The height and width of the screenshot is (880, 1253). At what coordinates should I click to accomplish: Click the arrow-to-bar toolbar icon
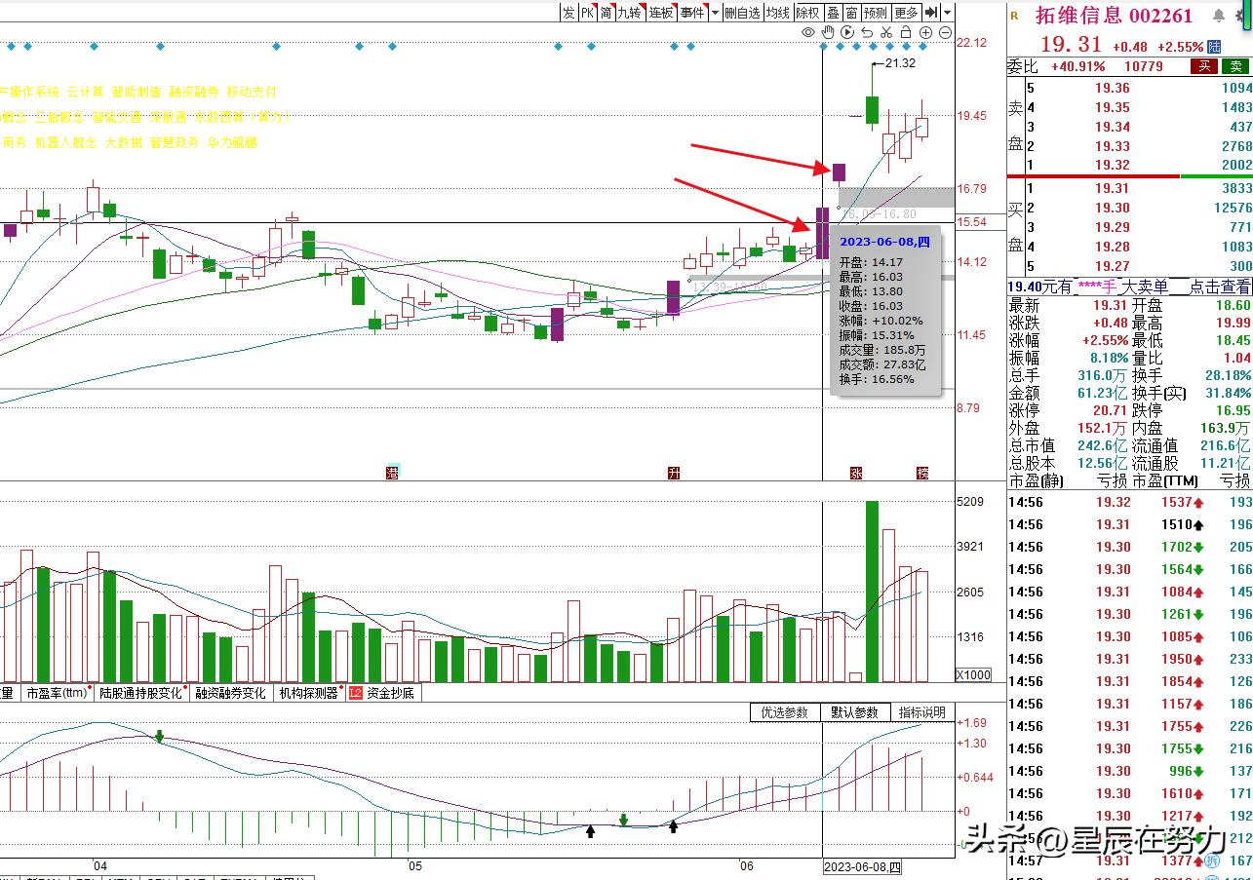click(931, 13)
